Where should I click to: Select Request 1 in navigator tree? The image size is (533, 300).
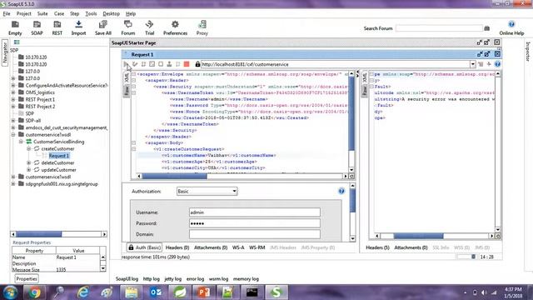click(59, 156)
